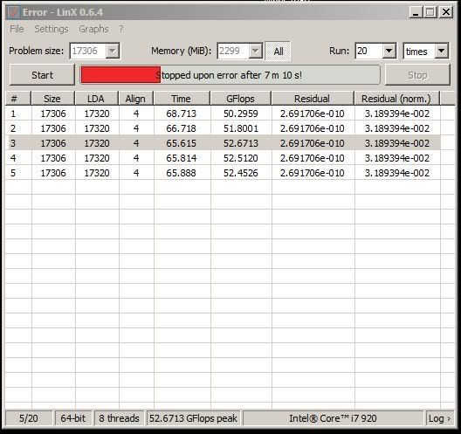Click the Run count input field

[369, 51]
